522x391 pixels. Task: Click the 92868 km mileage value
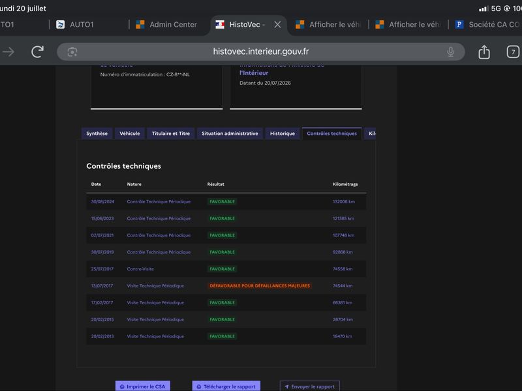coord(343,252)
